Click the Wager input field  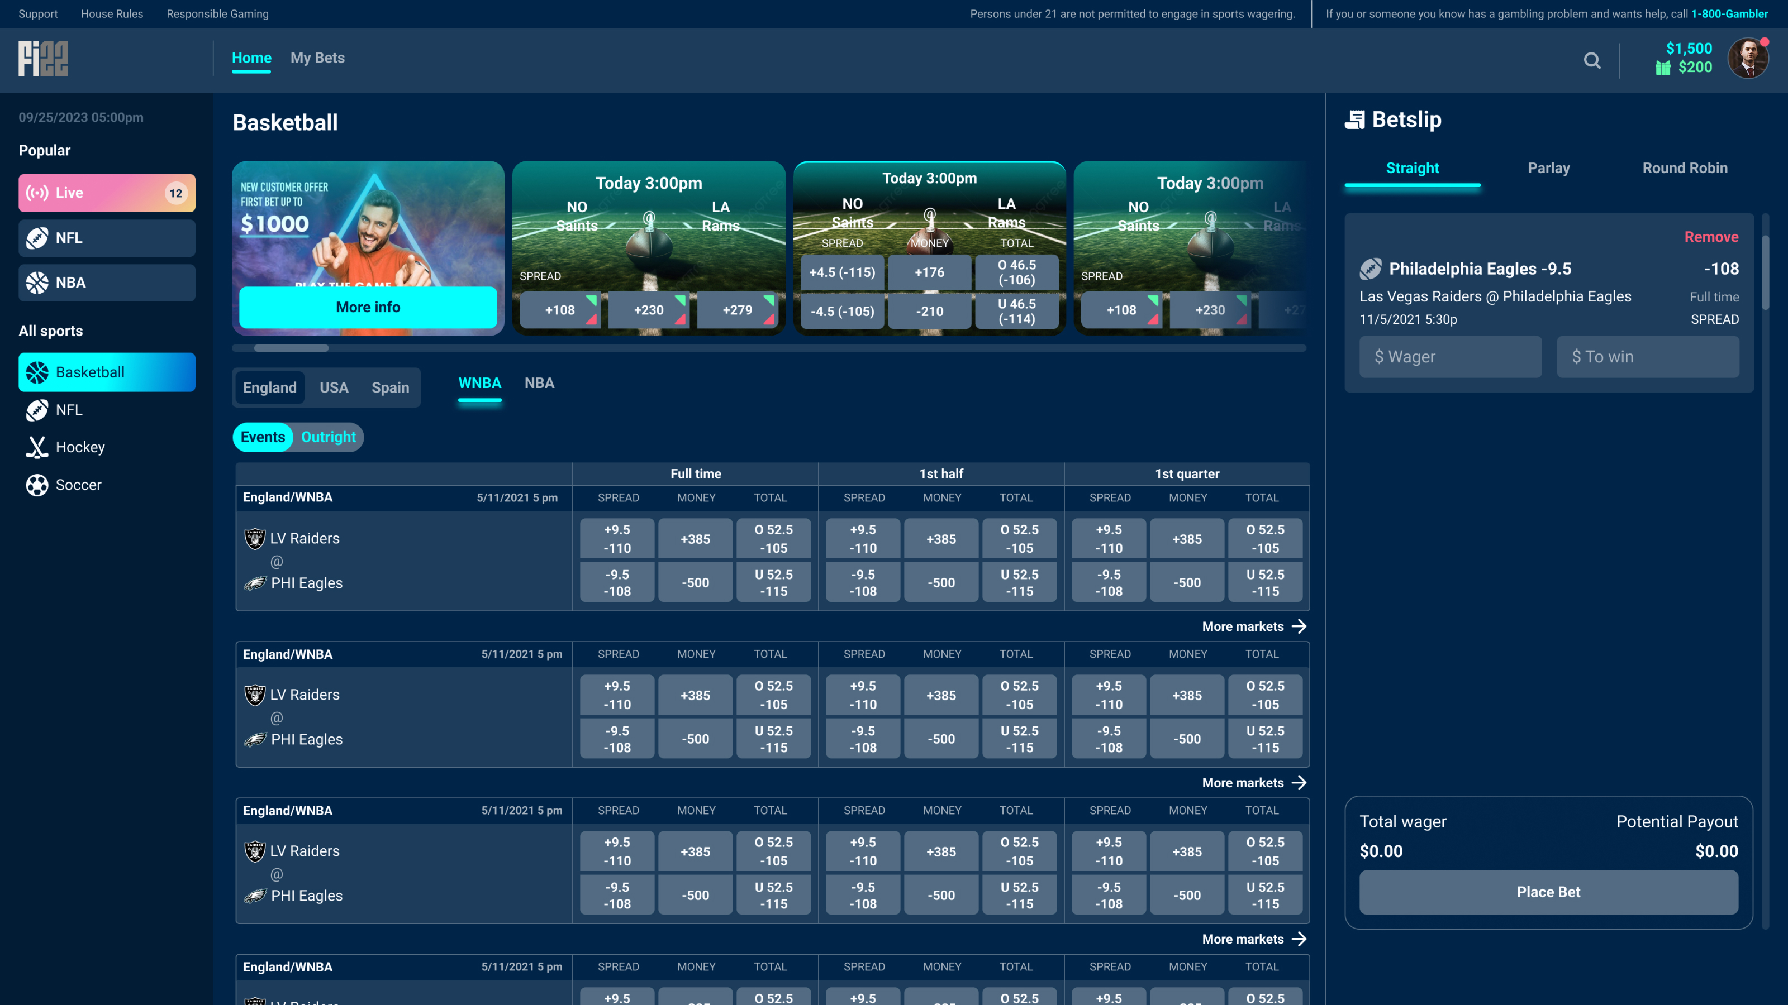click(1450, 357)
